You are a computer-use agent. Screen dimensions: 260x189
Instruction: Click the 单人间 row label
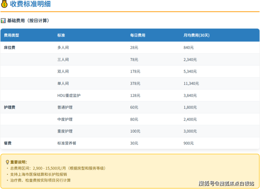63,83
